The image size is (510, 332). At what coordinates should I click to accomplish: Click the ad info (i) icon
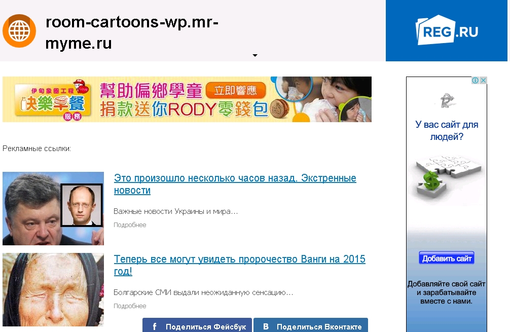coord(476,81)
